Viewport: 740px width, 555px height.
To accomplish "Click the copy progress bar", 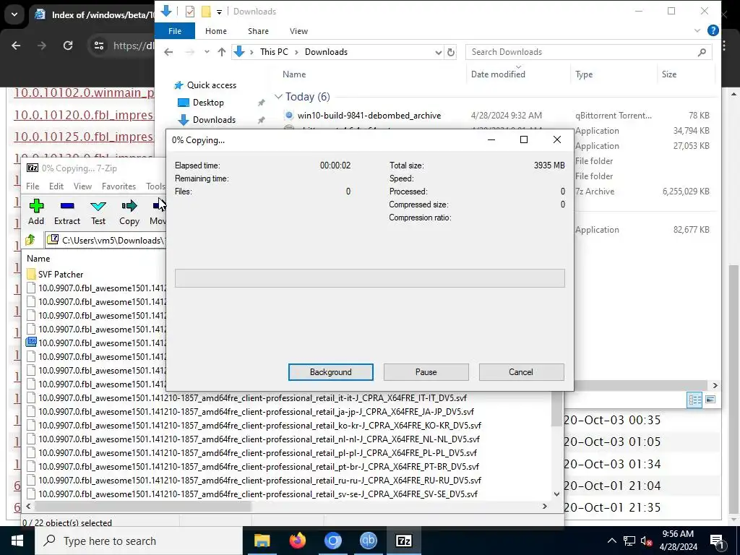I will click(x=369, y=278).
